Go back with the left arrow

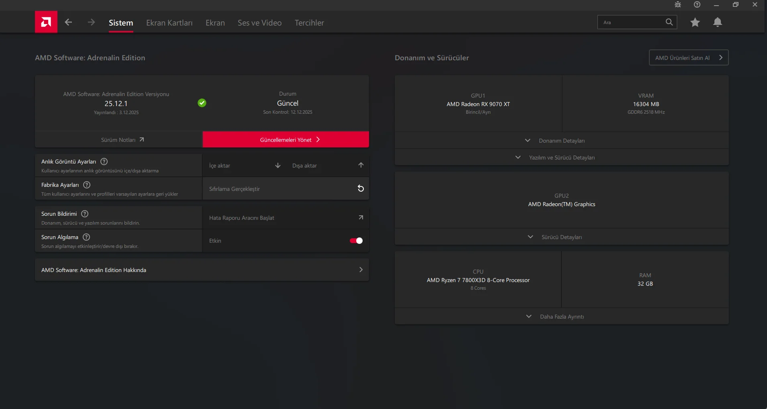(x=68, y=22)
